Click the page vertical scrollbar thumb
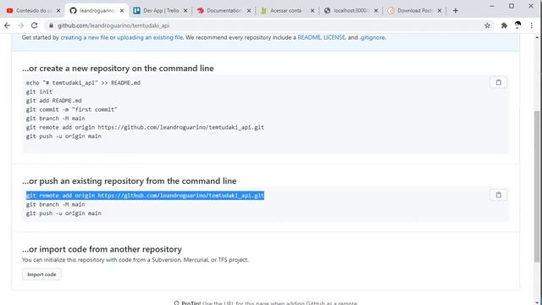 536,186
